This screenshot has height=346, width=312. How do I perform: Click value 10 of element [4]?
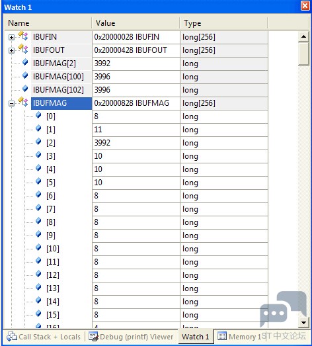136,169
